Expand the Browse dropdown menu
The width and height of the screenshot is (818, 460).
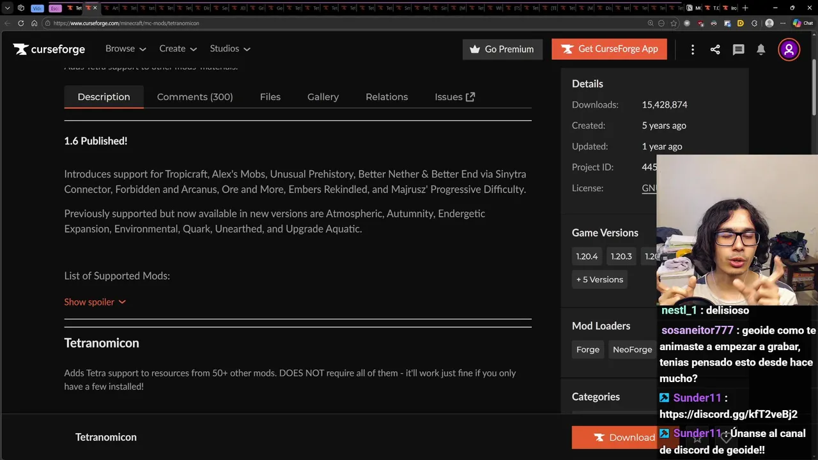126,49
